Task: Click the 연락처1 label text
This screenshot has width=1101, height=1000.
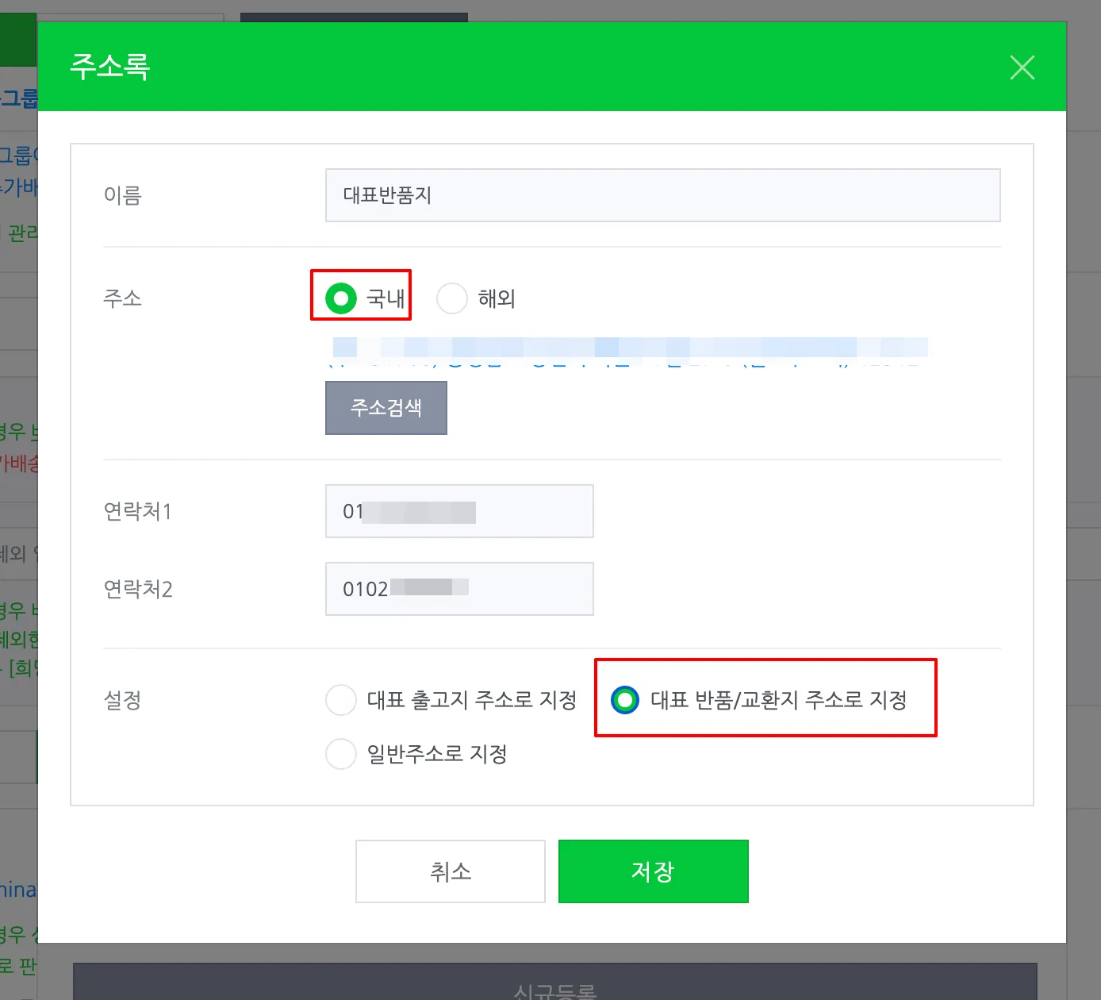Action: tap(137, 511)
